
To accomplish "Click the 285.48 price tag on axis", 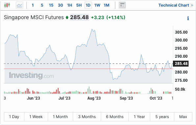I will (181, 64).
